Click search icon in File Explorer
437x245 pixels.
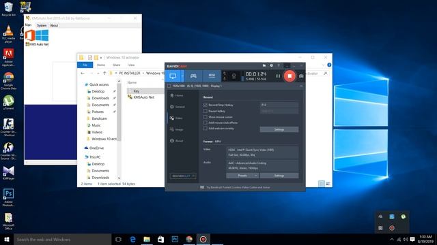(x=325, y=73)
